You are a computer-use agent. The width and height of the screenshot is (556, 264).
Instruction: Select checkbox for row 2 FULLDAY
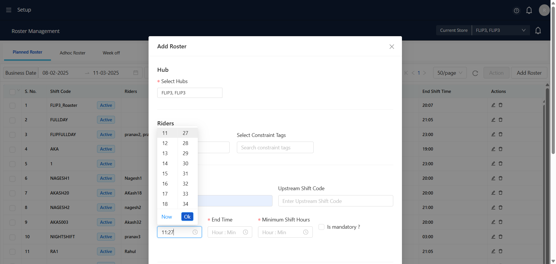[12, 120]
